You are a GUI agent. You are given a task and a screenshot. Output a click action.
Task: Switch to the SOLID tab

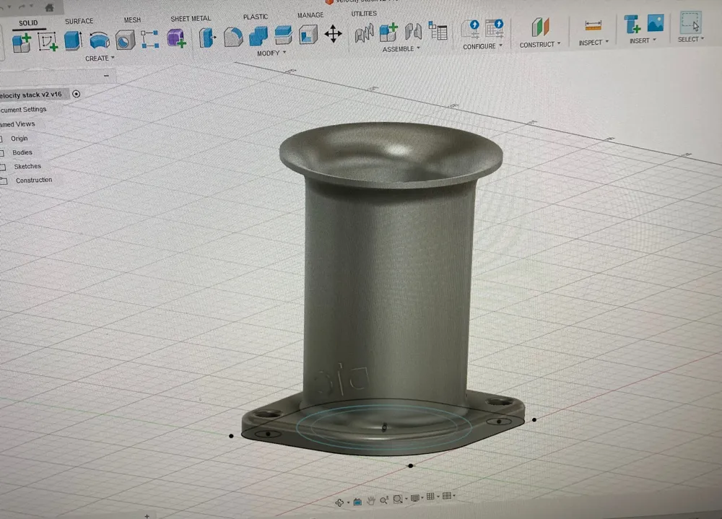[x=28, y=22]
